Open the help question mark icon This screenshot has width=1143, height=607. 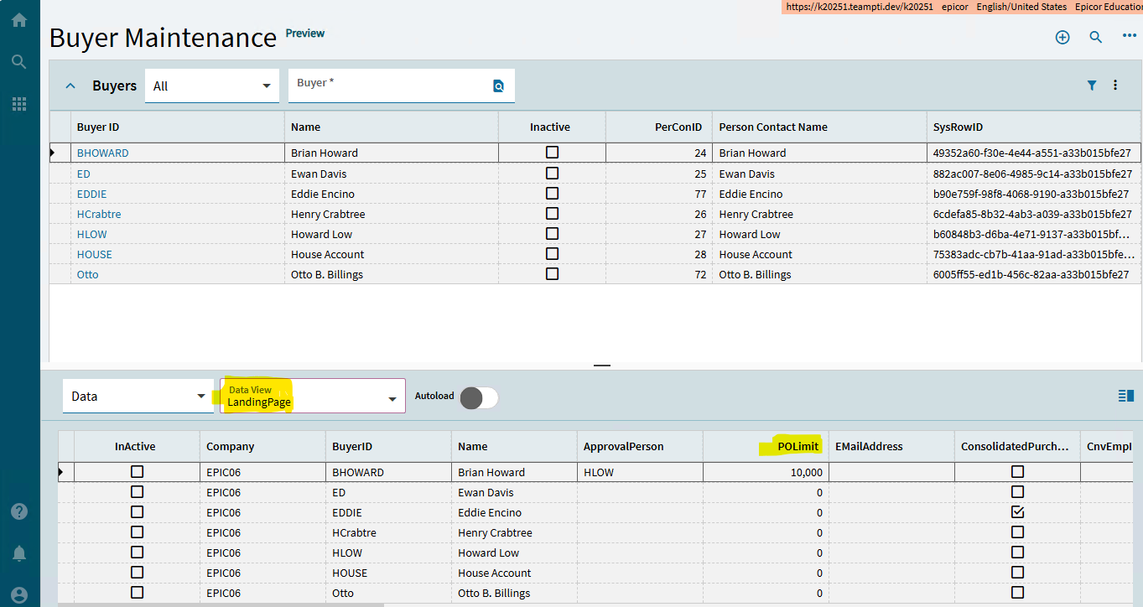[19, 511]
